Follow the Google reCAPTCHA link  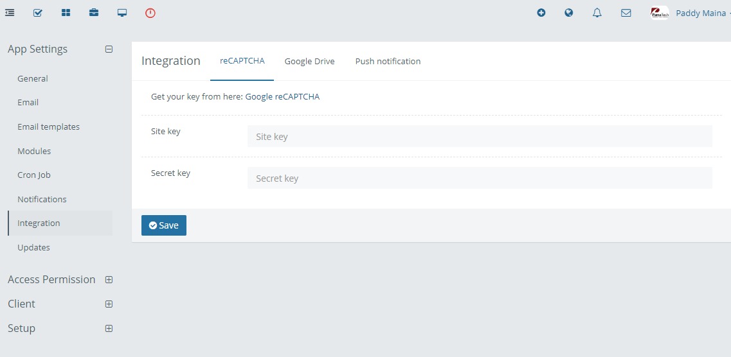[x=282, y=97]
